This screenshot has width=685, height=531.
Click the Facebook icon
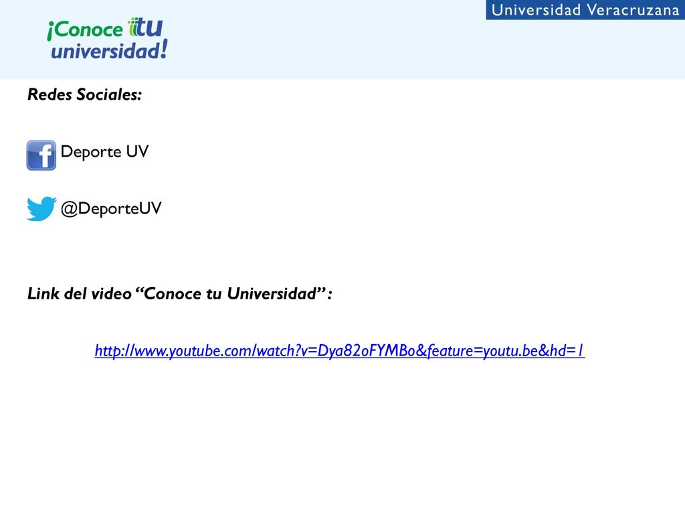pos(41,155)
